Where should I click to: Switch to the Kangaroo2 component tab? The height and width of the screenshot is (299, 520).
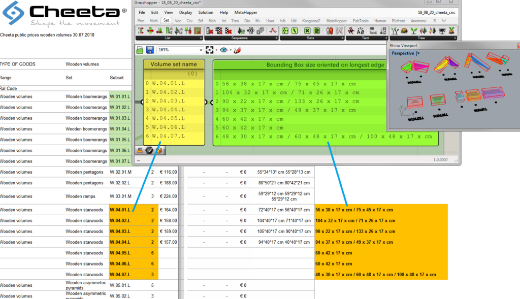click(311, 21)
